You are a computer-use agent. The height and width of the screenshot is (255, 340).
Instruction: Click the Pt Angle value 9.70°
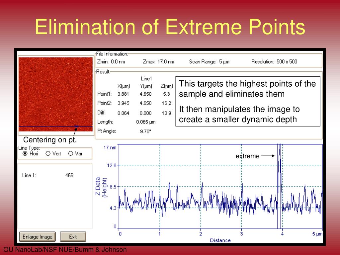(145, 131)
